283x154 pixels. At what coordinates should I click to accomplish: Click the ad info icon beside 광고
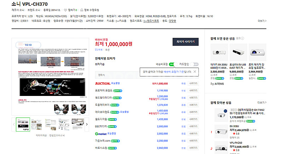point(243,39)
